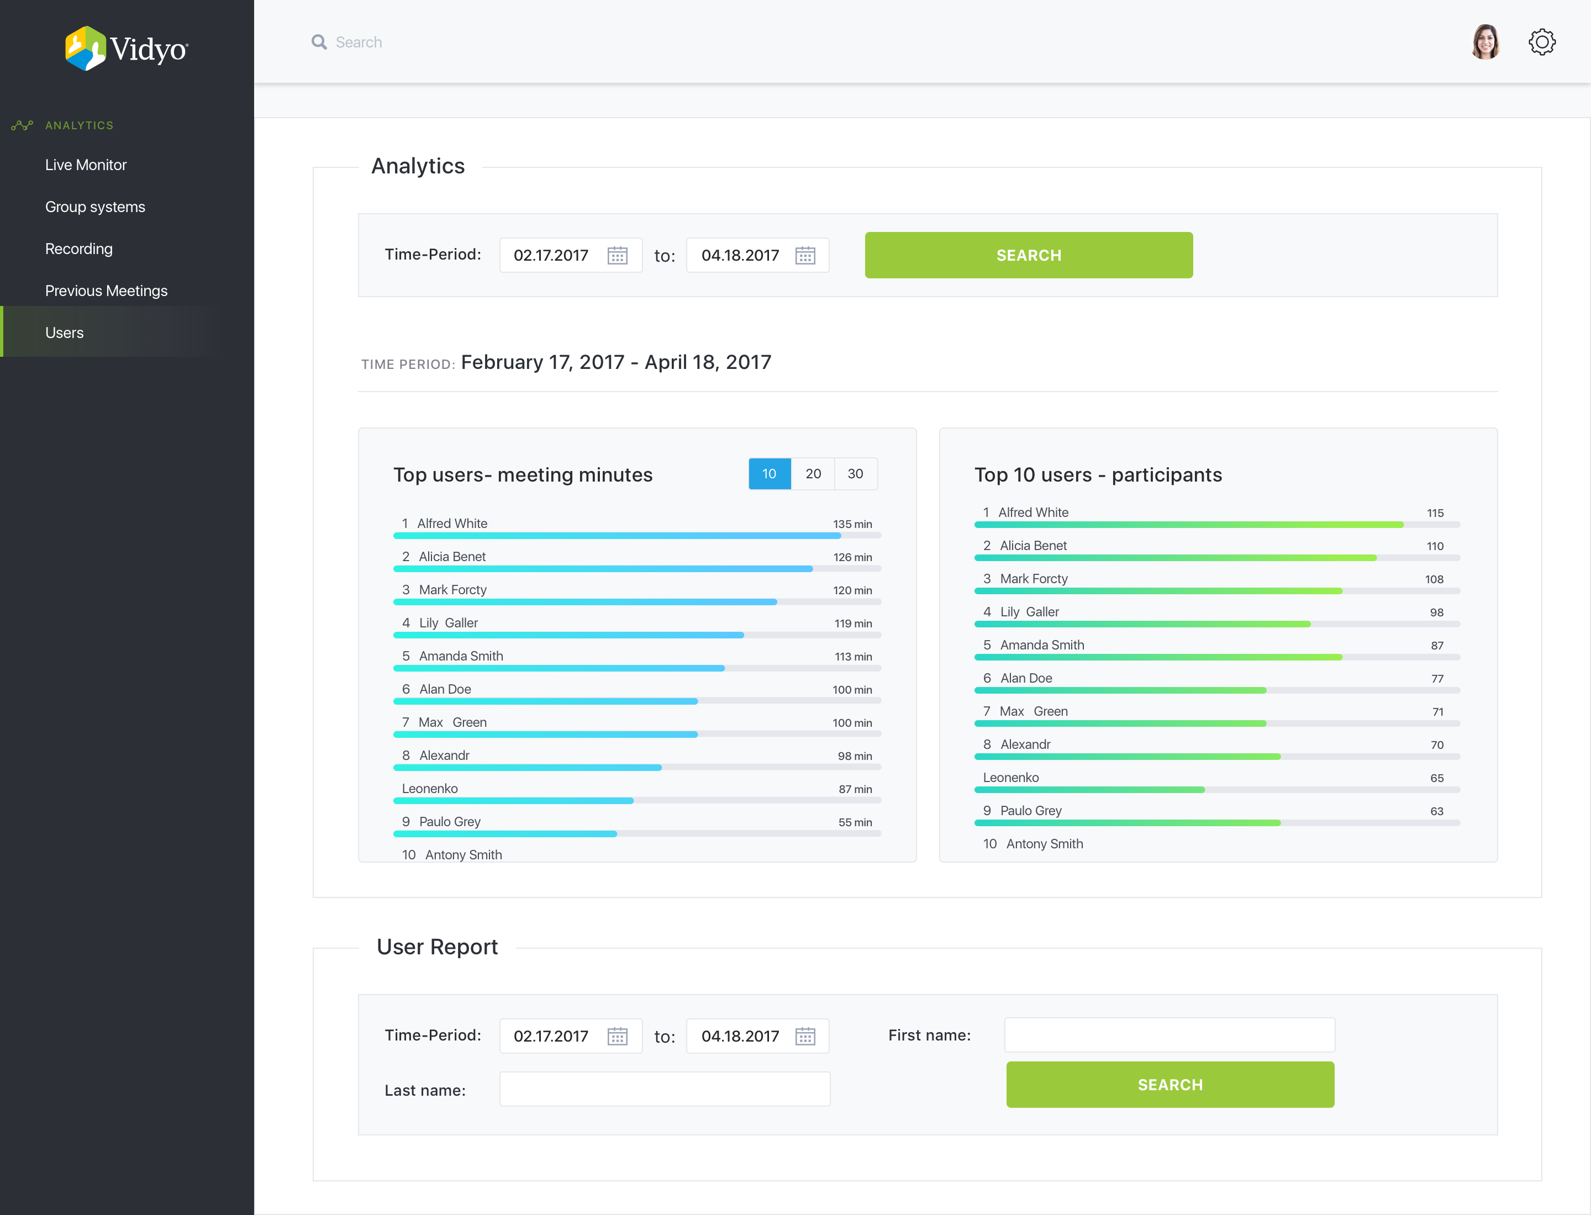Open the settings gear icon
This screenshot has width=1591, height=1215.
point(1542,42)
